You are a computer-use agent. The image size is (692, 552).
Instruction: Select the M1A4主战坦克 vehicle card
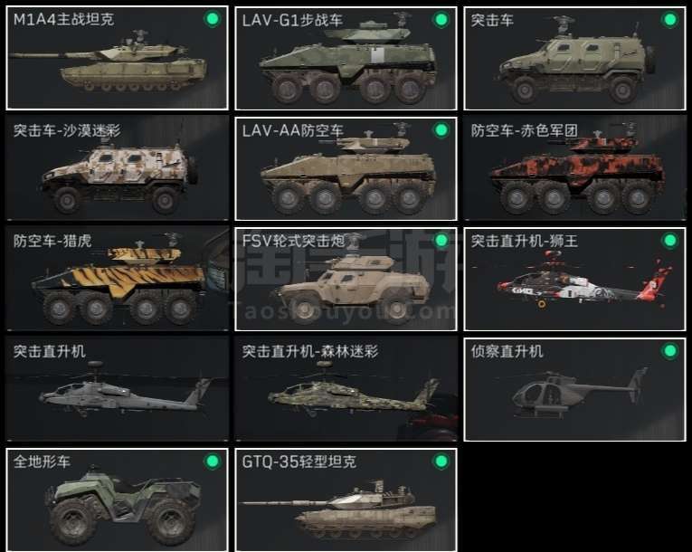117,58
